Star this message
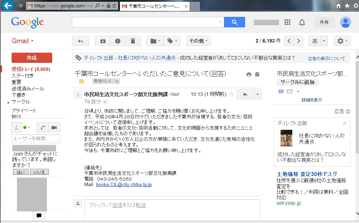The height and width of the screenshot is (223, 359). coord(231,94)
